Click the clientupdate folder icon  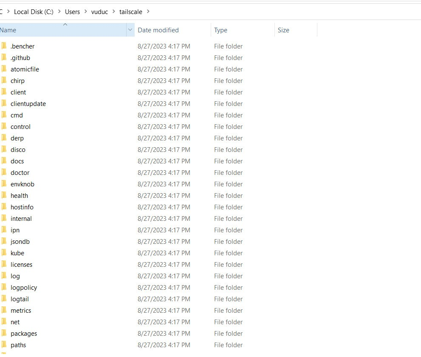[x=4, y=103]
